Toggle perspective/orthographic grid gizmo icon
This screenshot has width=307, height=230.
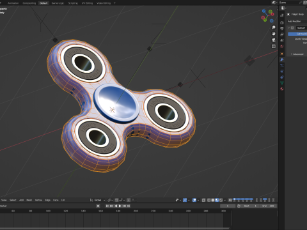[274, 46]
